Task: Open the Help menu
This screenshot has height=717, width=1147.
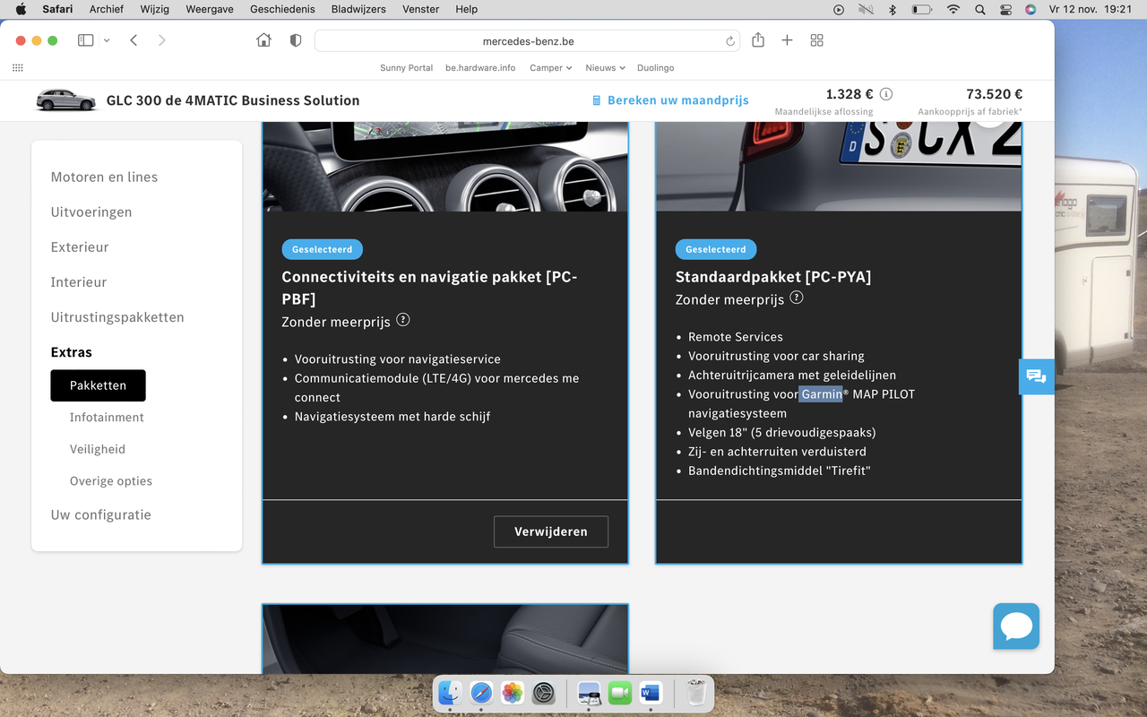Action: tap(467, 9)
